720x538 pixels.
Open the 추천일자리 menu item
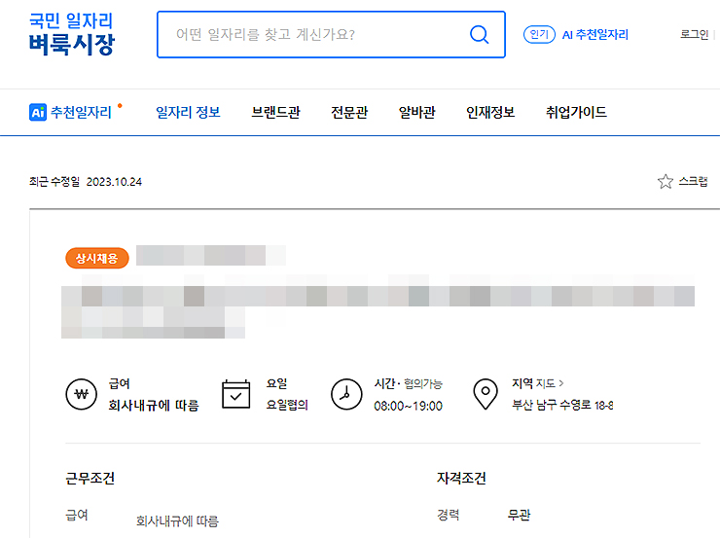point(81,112)
